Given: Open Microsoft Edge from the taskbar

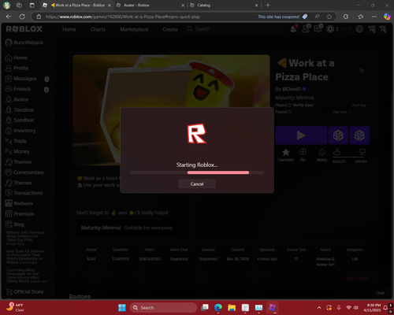Looking at the screenshot, I should [x=218, y=307].
